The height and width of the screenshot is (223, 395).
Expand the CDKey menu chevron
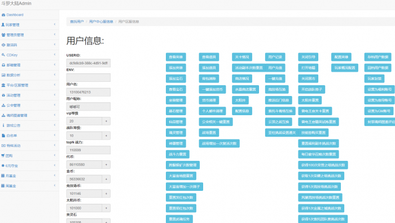click(55, 55)
